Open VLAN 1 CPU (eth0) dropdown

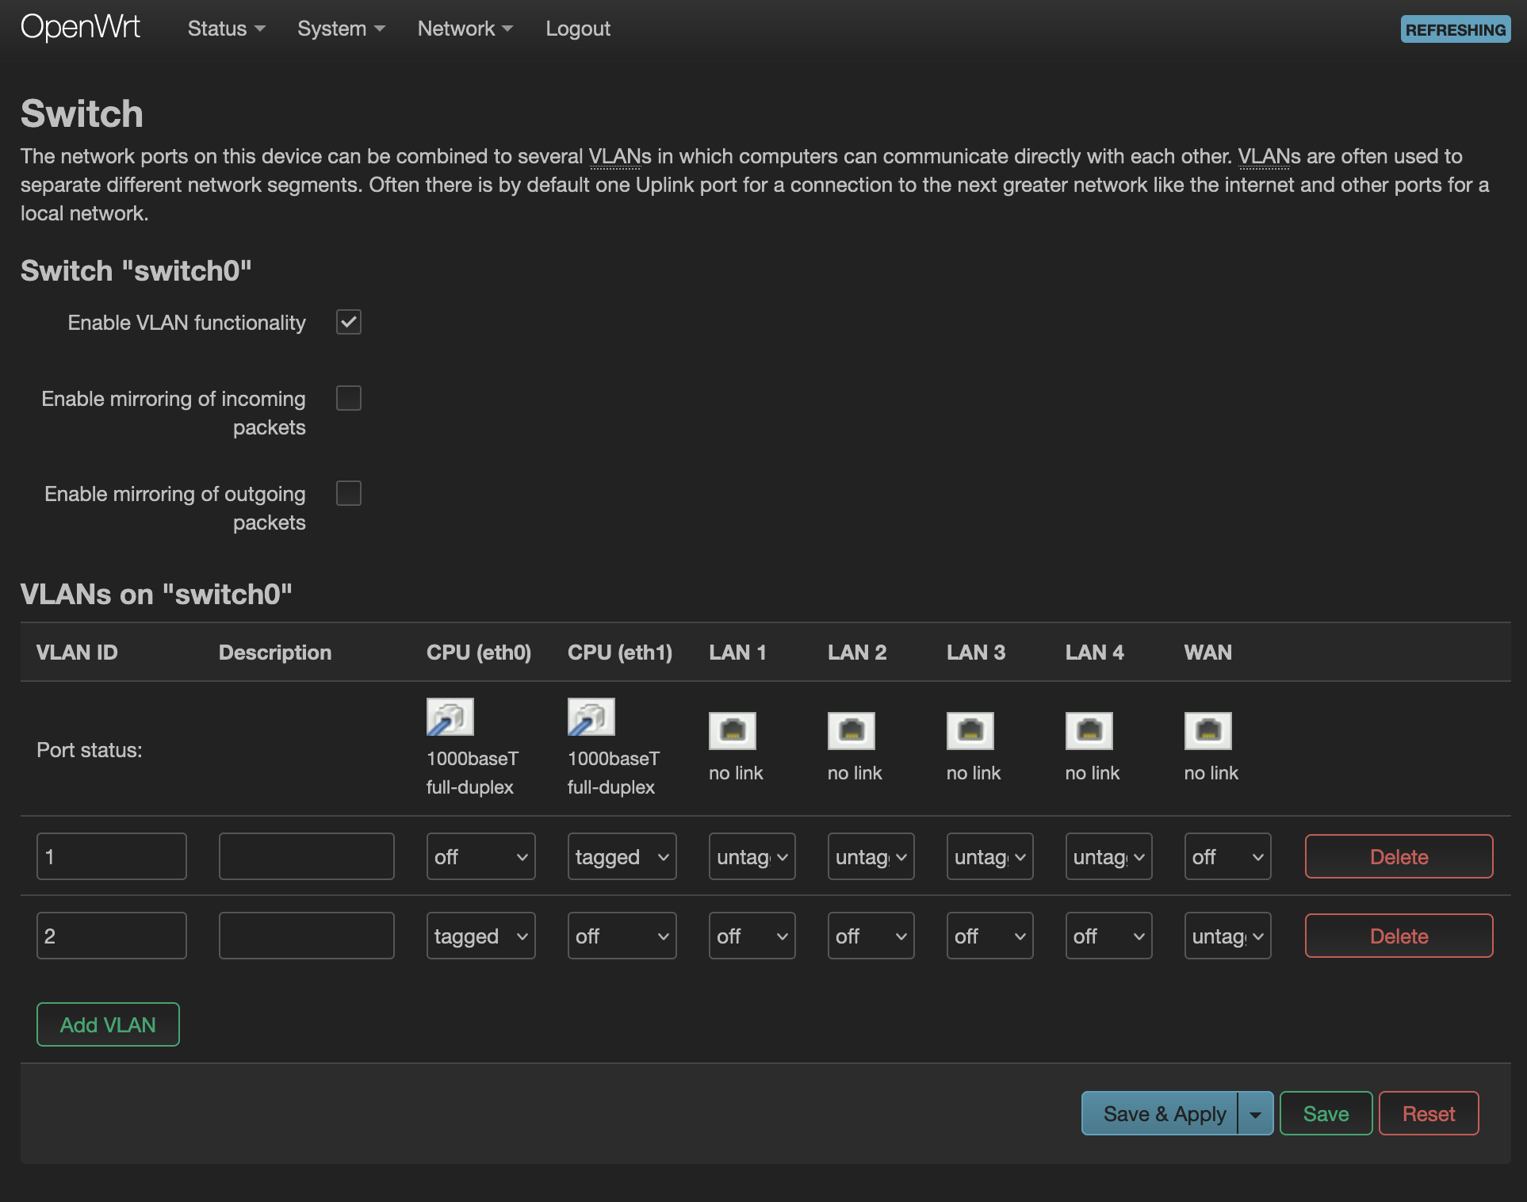(x=481, y=856)
